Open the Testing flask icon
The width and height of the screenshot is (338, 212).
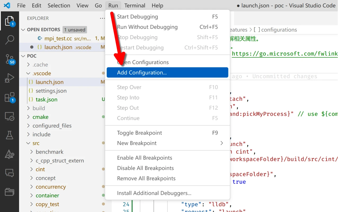click(x=10, y=135)
